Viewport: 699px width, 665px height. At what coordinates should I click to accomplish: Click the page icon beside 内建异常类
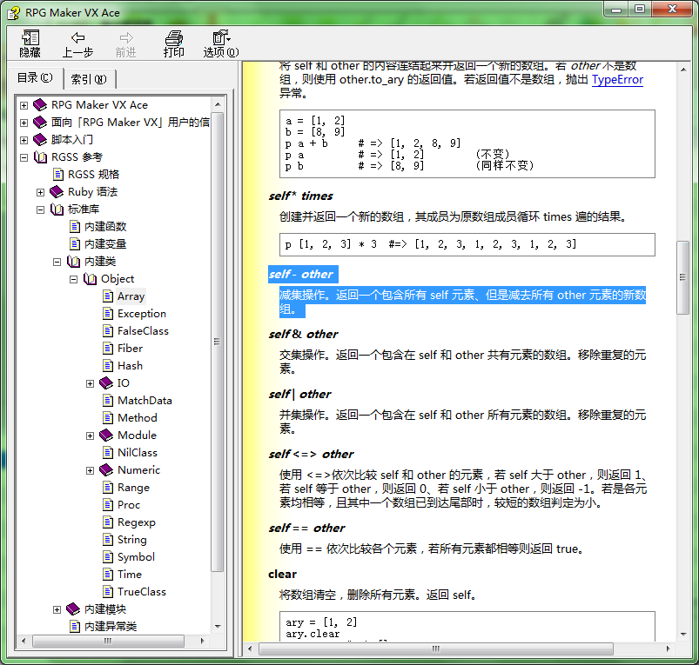(x=75, y=626)
